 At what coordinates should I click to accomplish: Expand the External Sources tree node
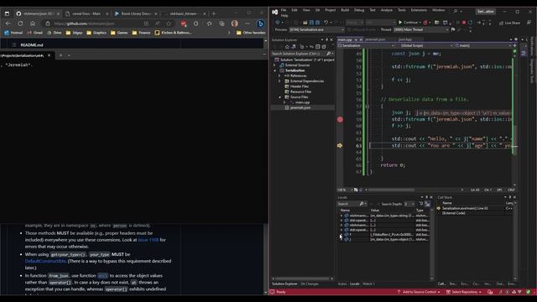[274, 65]
